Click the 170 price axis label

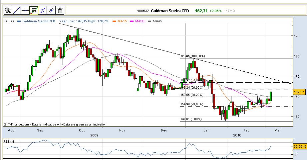[297, 76]
